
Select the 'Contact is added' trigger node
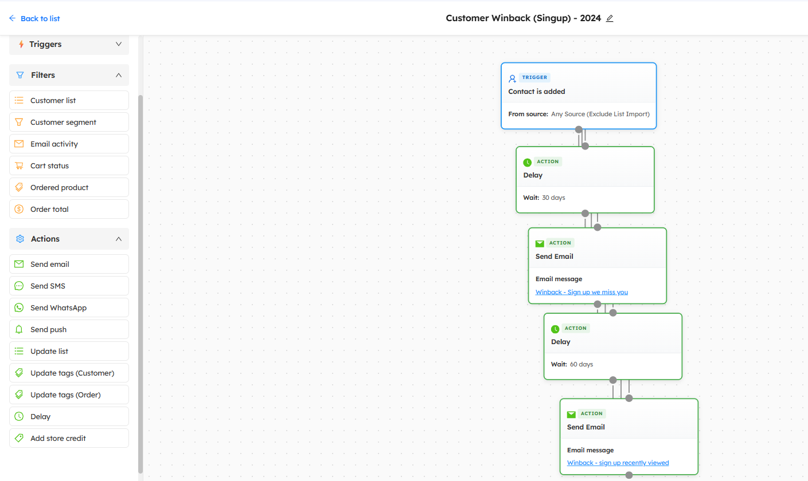coord(578,92)
